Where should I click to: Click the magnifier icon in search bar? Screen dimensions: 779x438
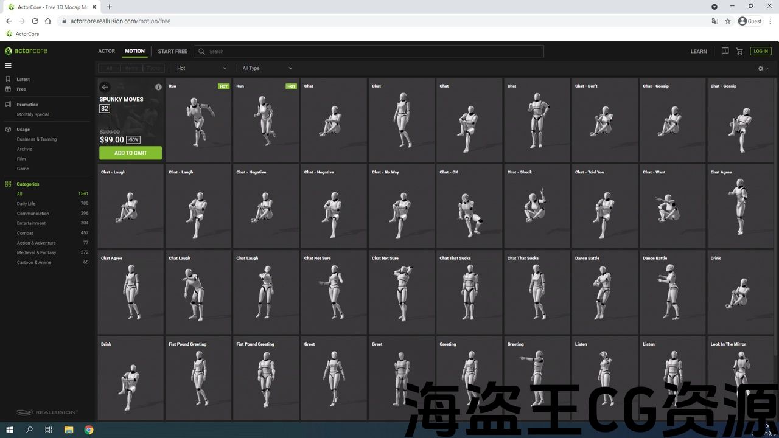[x=202, y=52]
